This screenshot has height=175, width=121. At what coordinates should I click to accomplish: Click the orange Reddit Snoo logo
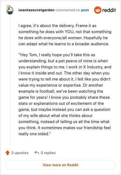[97, 10]
